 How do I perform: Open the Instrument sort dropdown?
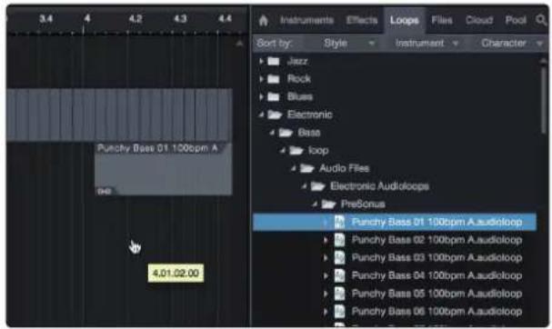(x=427, y=44)
